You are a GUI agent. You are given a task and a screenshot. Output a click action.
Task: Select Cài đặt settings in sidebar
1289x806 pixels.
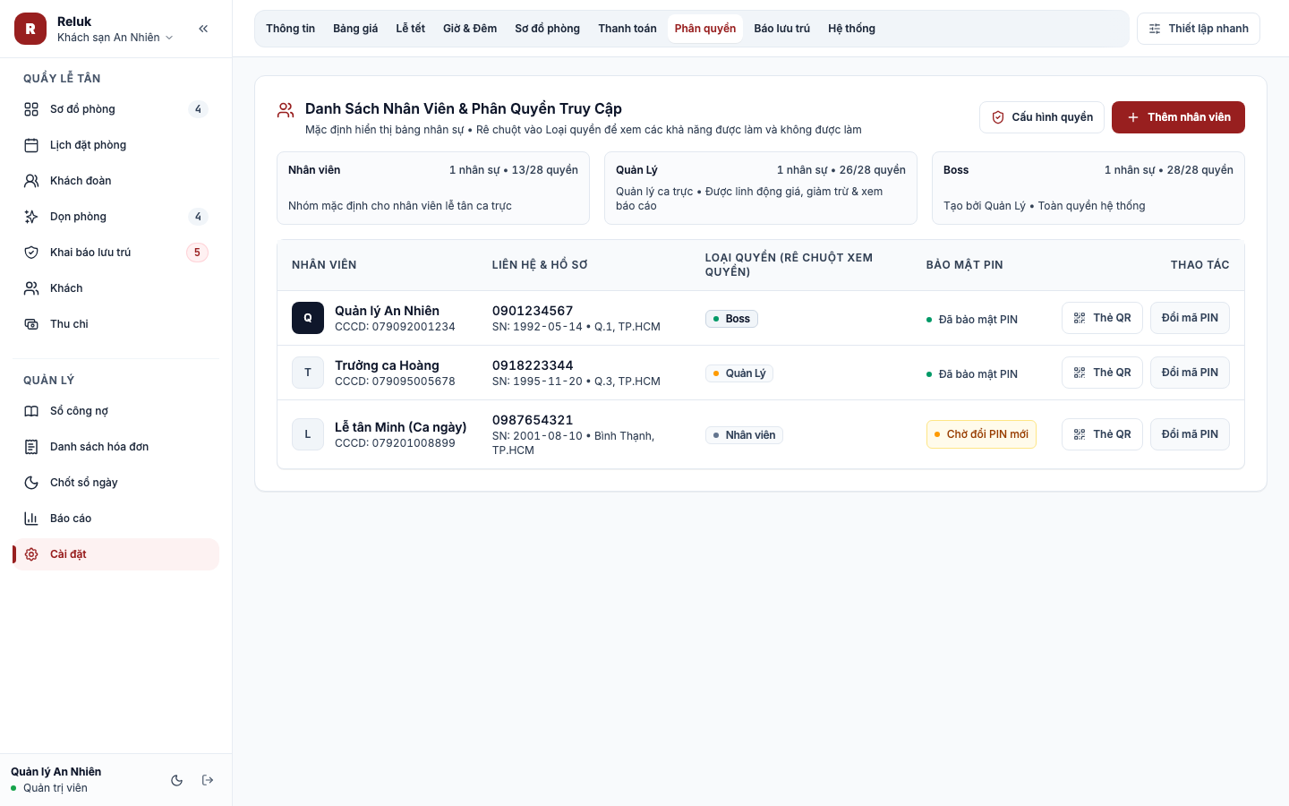[x=115, y=554]
